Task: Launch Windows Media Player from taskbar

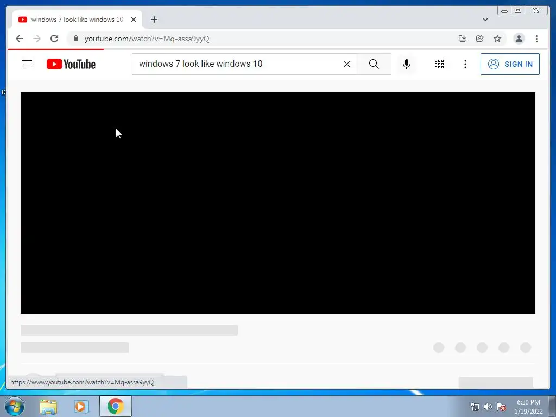Action: pos(81,406)
